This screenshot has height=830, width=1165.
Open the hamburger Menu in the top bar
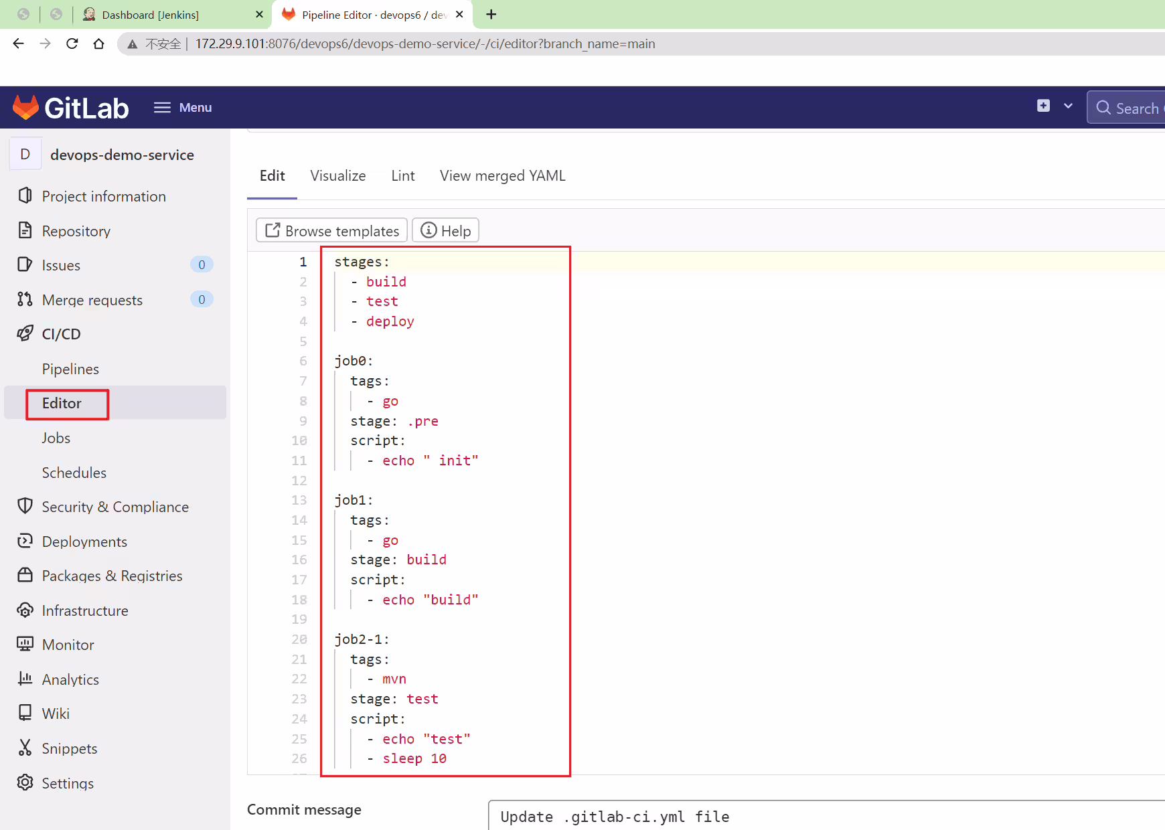point(183,108)
